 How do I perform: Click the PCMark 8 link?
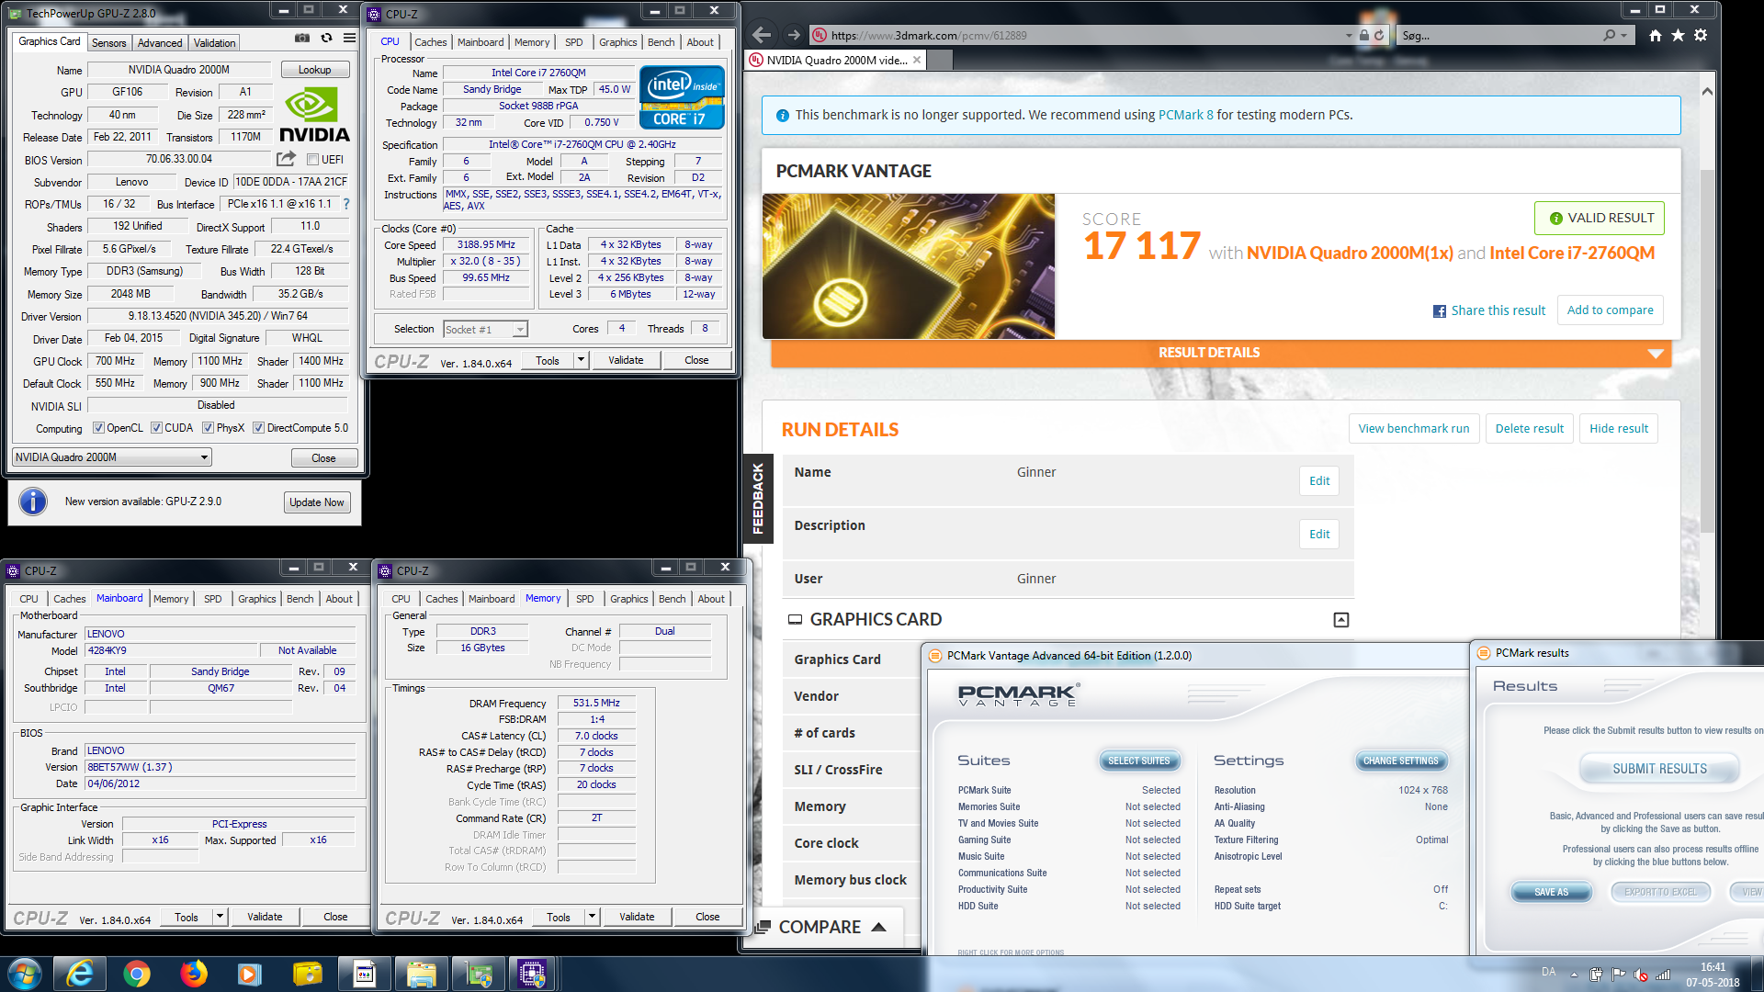pyautogui.click(x=1185, y=115)
